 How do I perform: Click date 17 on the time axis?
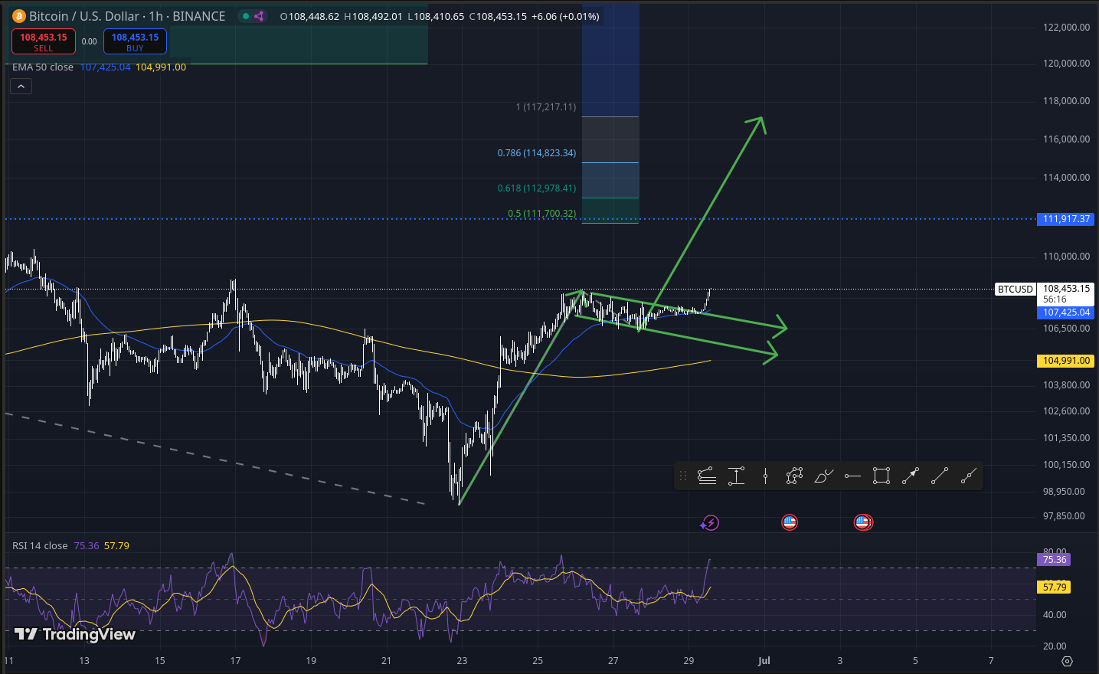point(236,660)
